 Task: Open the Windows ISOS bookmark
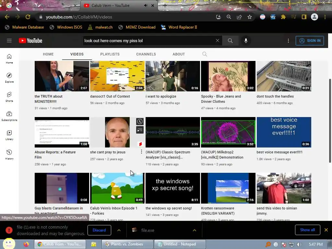[66, 27]
